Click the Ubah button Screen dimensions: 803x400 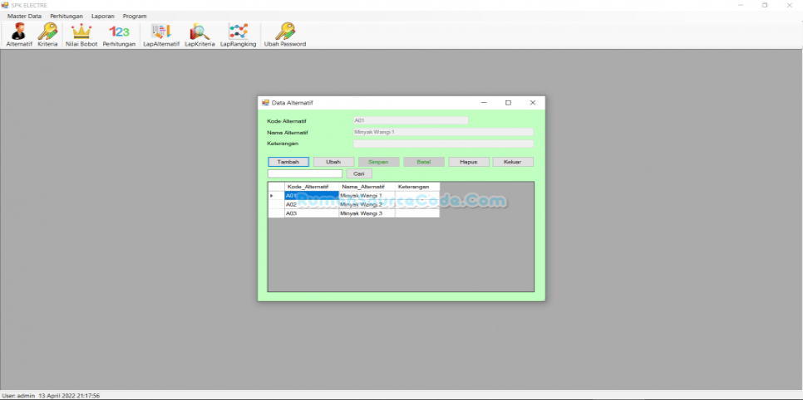(x=333, y=162)
